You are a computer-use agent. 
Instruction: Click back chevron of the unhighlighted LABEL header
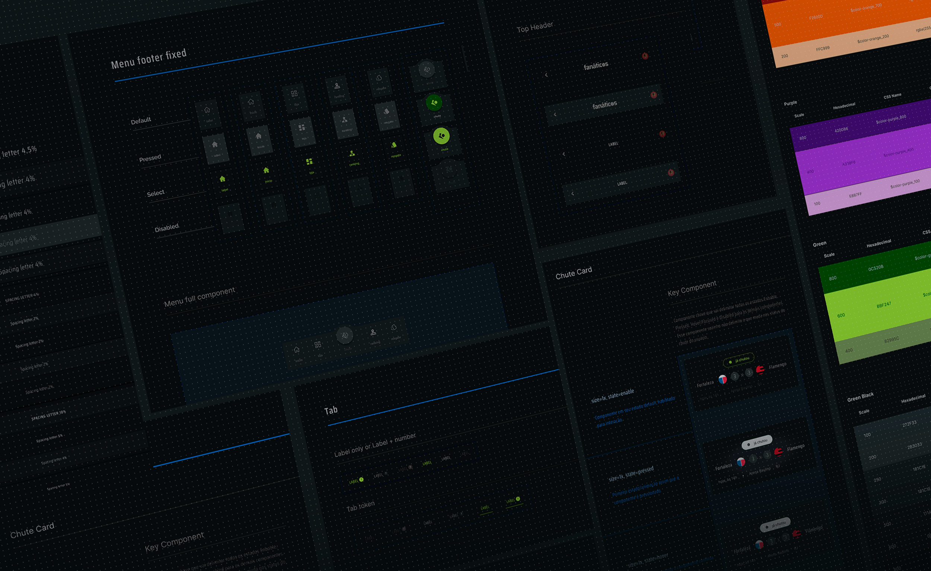564,154
